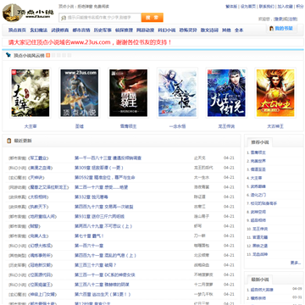Screen dimensions: 305x305
Task: Open 《天神诀》 in recent updates
Action: coord(36,178)
